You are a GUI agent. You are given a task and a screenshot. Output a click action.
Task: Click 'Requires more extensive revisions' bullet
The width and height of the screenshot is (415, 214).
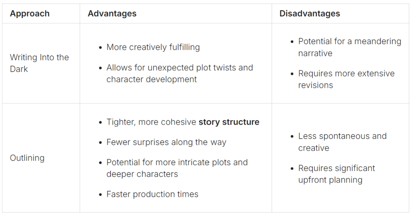346,79
